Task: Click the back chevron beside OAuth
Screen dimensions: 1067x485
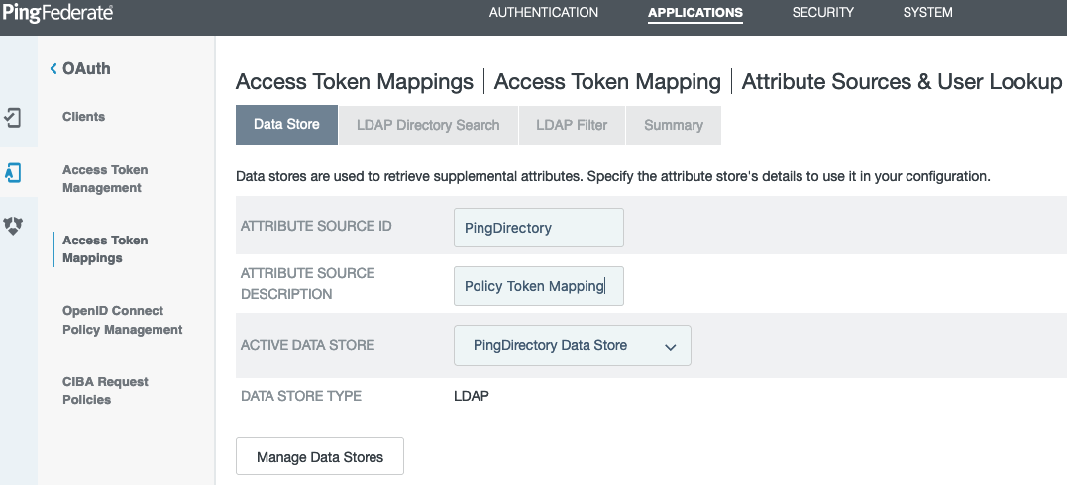Action: pyautogui.click(x=53, y=68)
